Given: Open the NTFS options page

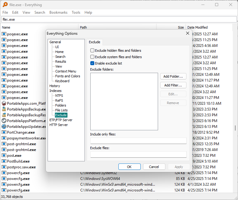Looking at the screenshot, I should click(x=59, y=96).
